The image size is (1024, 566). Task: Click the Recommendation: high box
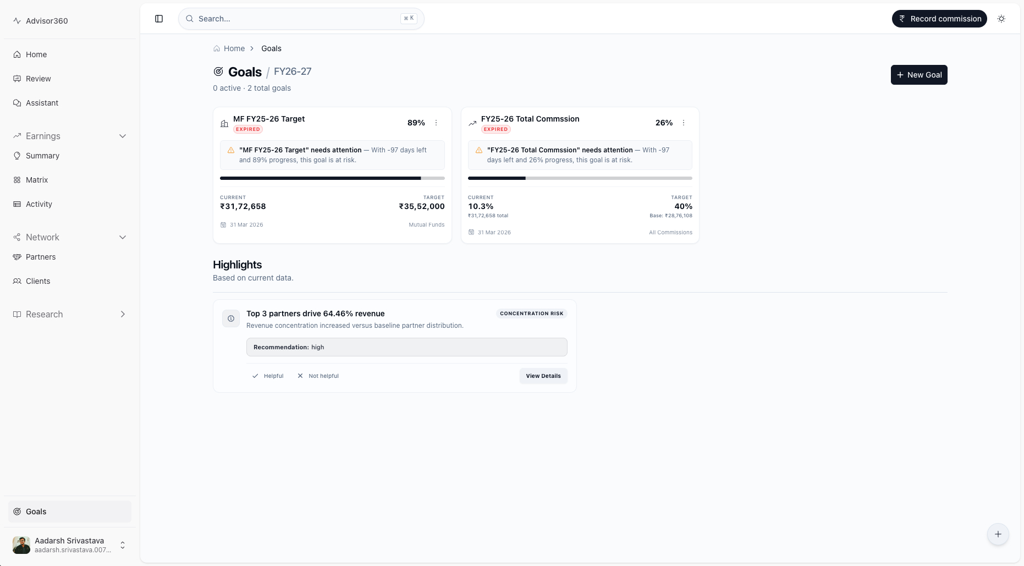point(407,347)
